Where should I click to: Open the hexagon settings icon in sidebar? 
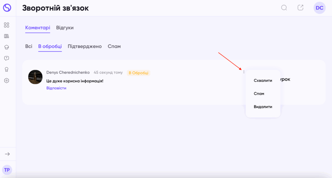[6, 80]
